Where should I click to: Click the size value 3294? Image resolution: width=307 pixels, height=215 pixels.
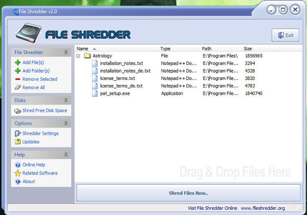pos(250,63)
